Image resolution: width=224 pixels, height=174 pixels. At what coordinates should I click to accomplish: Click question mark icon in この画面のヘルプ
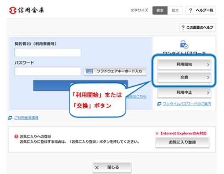[x=183, y=28]
